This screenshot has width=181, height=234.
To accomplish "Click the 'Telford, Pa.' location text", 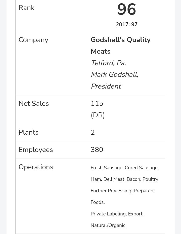I will pyautogui.click(x=108, y=63).
